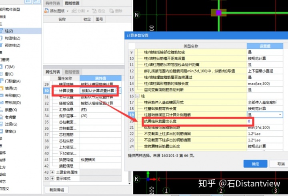Click 上下层最小直径 value in row 12
The height and width of the screenshot is (196, 288).
pos(265,71)
